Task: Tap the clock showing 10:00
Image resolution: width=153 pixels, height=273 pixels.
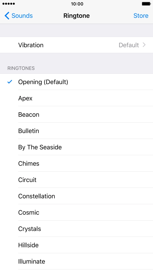Action: click(x=76, y=4)
